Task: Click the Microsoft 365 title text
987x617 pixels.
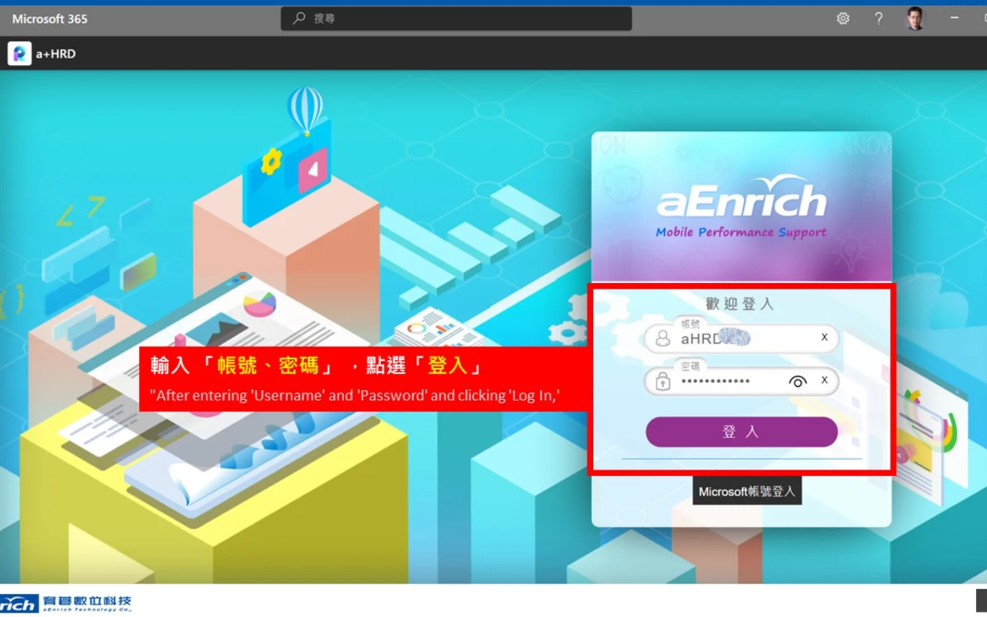Action: point(50,19)
